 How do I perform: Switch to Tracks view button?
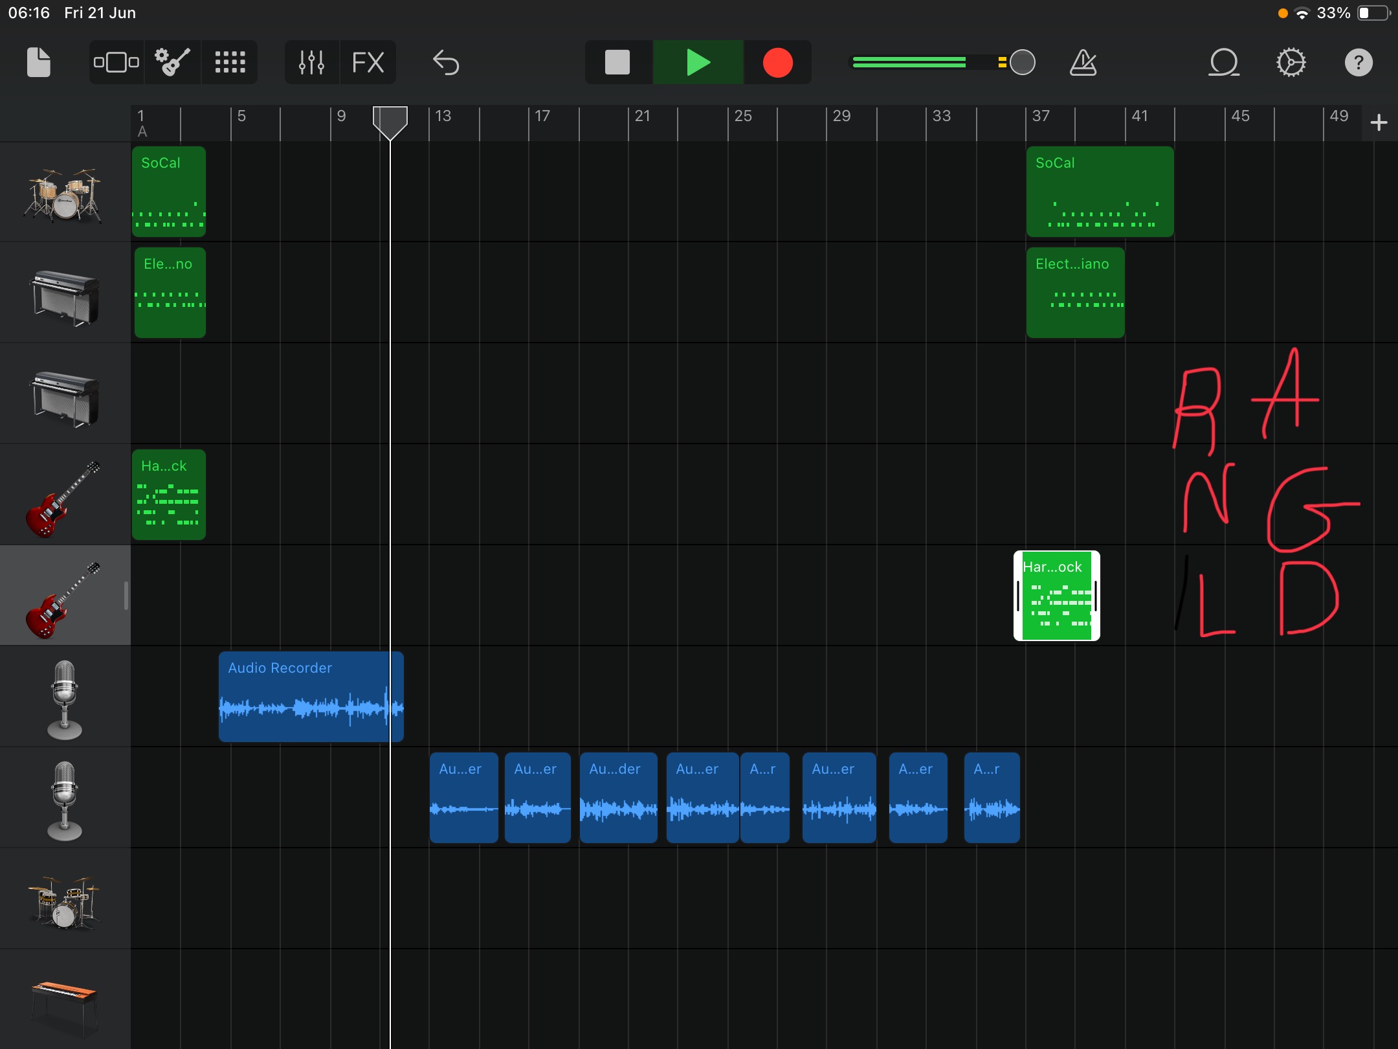pos(116,63)
